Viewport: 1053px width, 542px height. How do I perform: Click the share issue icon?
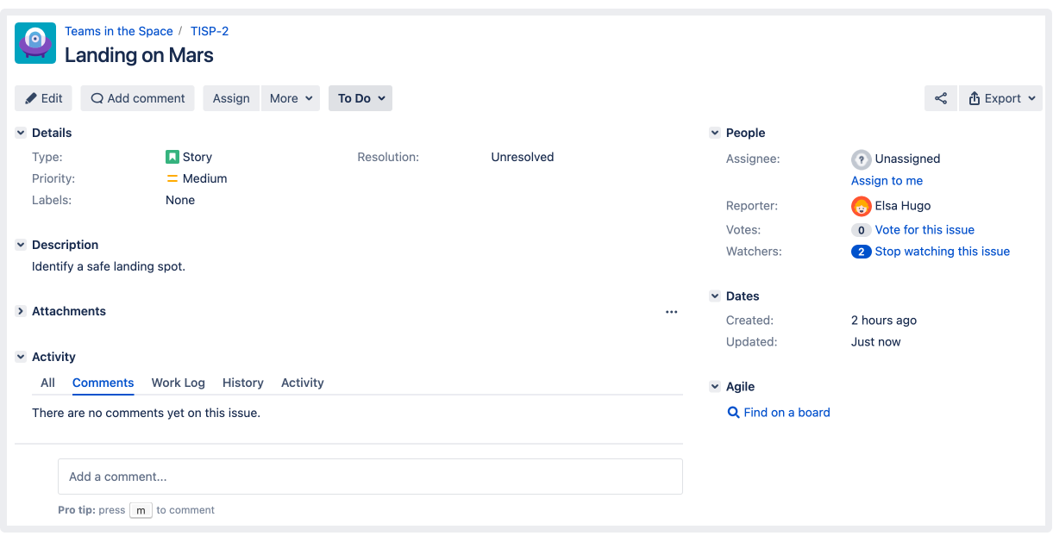coord(940,98)
